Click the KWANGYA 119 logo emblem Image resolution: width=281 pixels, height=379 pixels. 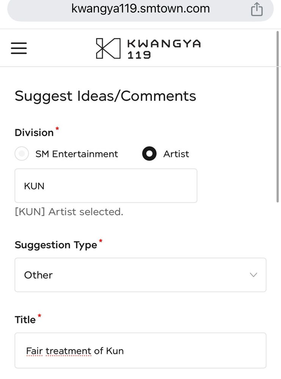108,48
